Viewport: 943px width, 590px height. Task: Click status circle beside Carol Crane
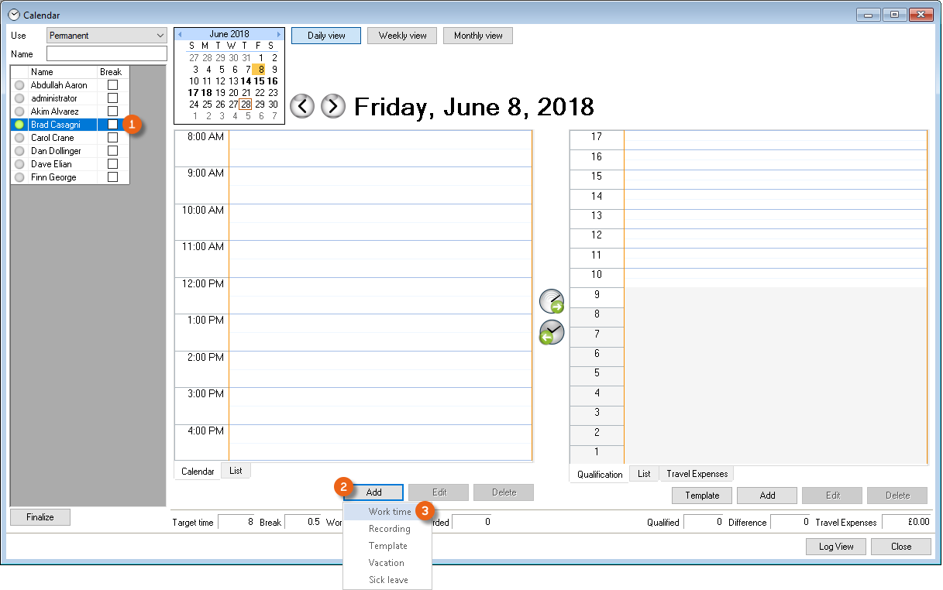coord(19,138)
